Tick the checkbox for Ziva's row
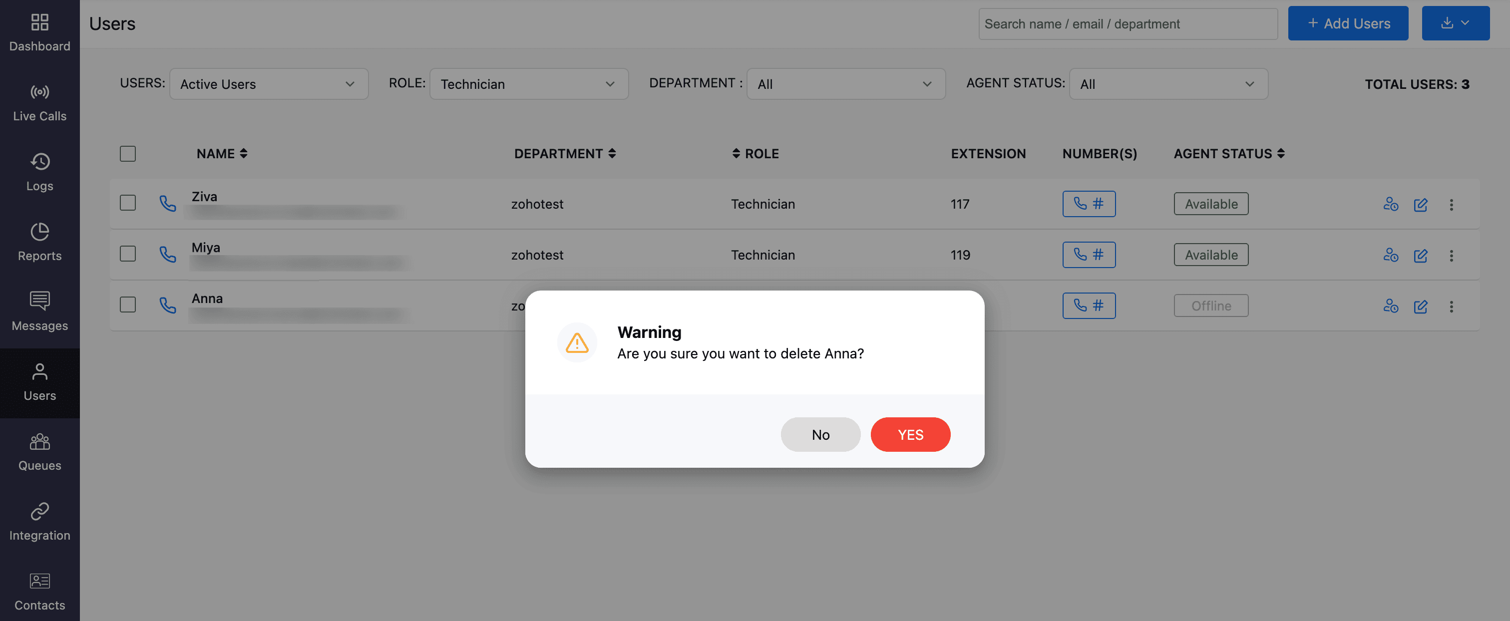The width and height of the screenshot is (1510, 621). click(128, 203)
